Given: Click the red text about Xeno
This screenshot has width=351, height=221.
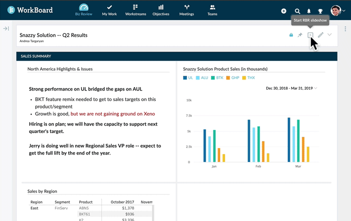Looking at the screenshot, I should click(113, 114).
